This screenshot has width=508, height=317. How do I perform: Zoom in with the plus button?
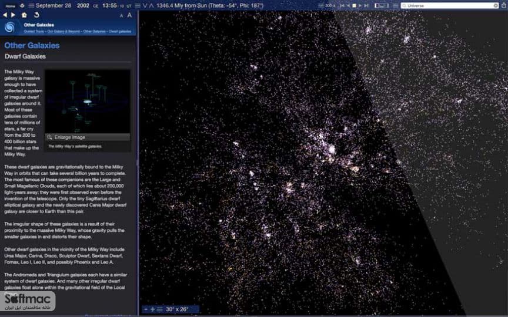pyautogui.click(x=153, y=309)
